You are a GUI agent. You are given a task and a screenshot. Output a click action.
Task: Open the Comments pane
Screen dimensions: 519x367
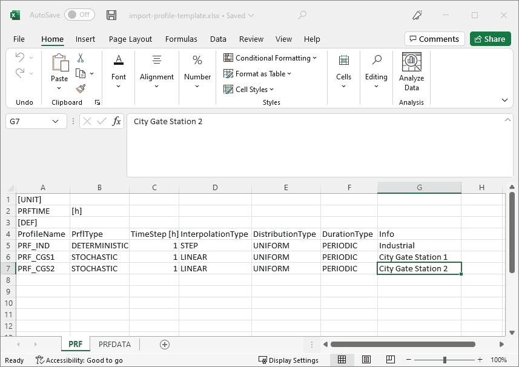pyautogui.click(x=434, y=38)
